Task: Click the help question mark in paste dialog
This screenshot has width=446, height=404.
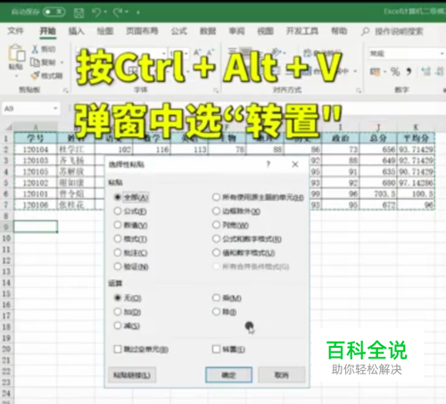Action: point(268,164)
